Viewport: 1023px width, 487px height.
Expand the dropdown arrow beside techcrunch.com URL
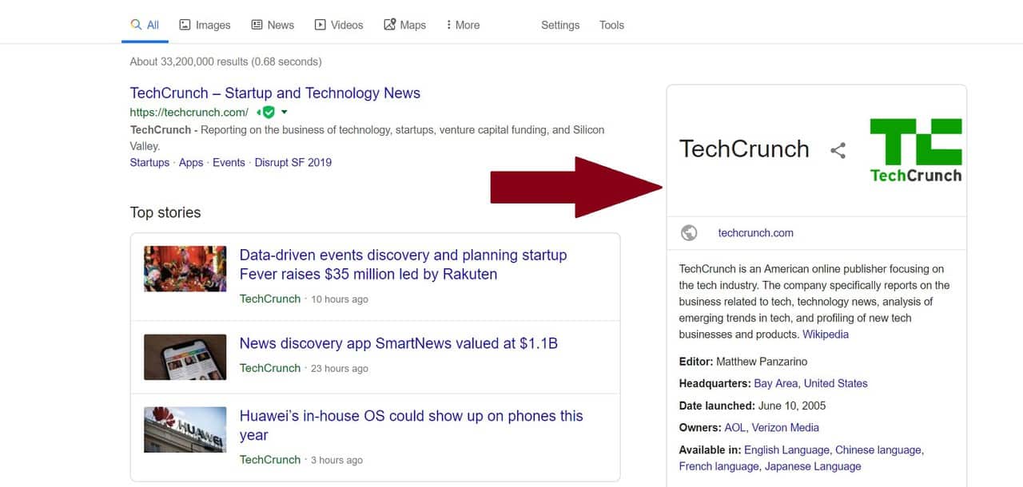point(284,112)
